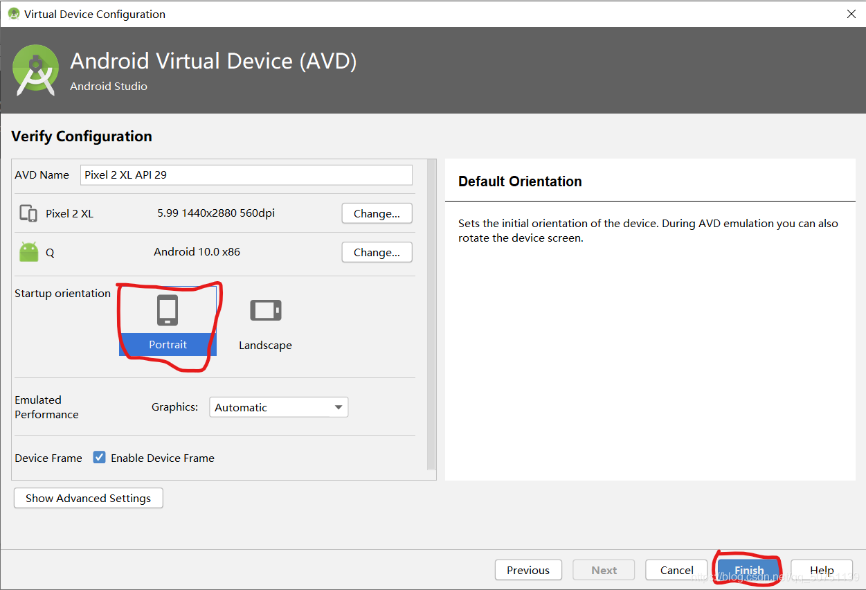Click Finish to create the AVD

[x=749, y=571]
